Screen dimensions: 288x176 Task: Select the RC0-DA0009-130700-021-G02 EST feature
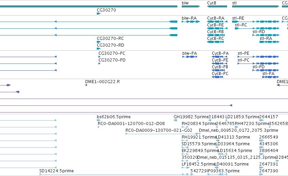(162, 134)
